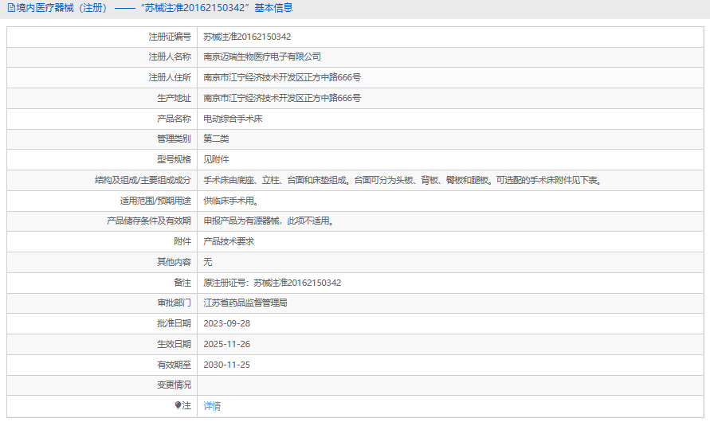Select the 备注 label
710x422 pixels.
click(182, 283)
